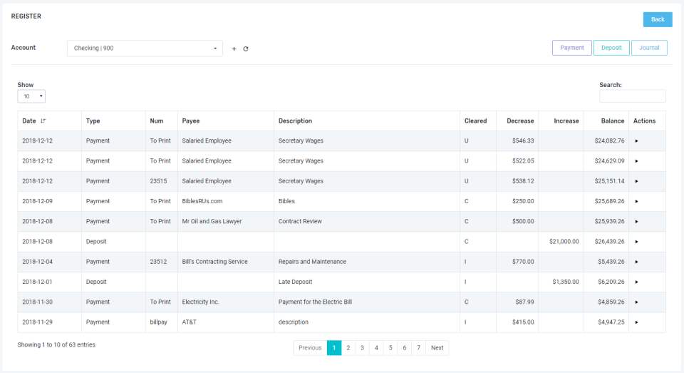Click the plus icon to add an account
The image size is (684, 373).
pyautogui.click(x=234, y=49)
